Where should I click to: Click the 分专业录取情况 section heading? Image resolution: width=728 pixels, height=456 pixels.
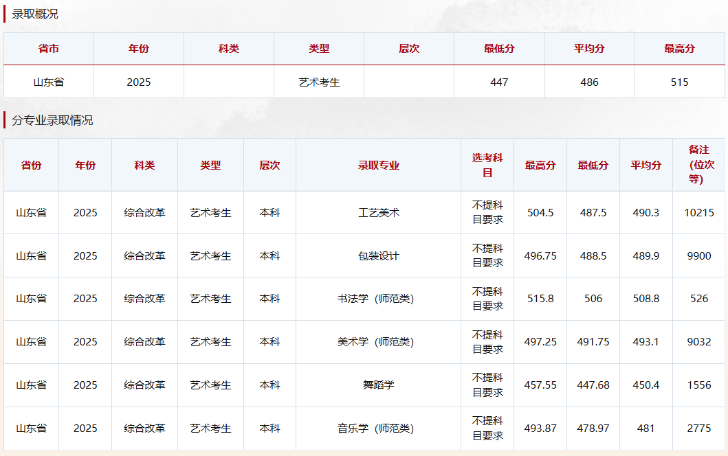click(x=52, y=121)
